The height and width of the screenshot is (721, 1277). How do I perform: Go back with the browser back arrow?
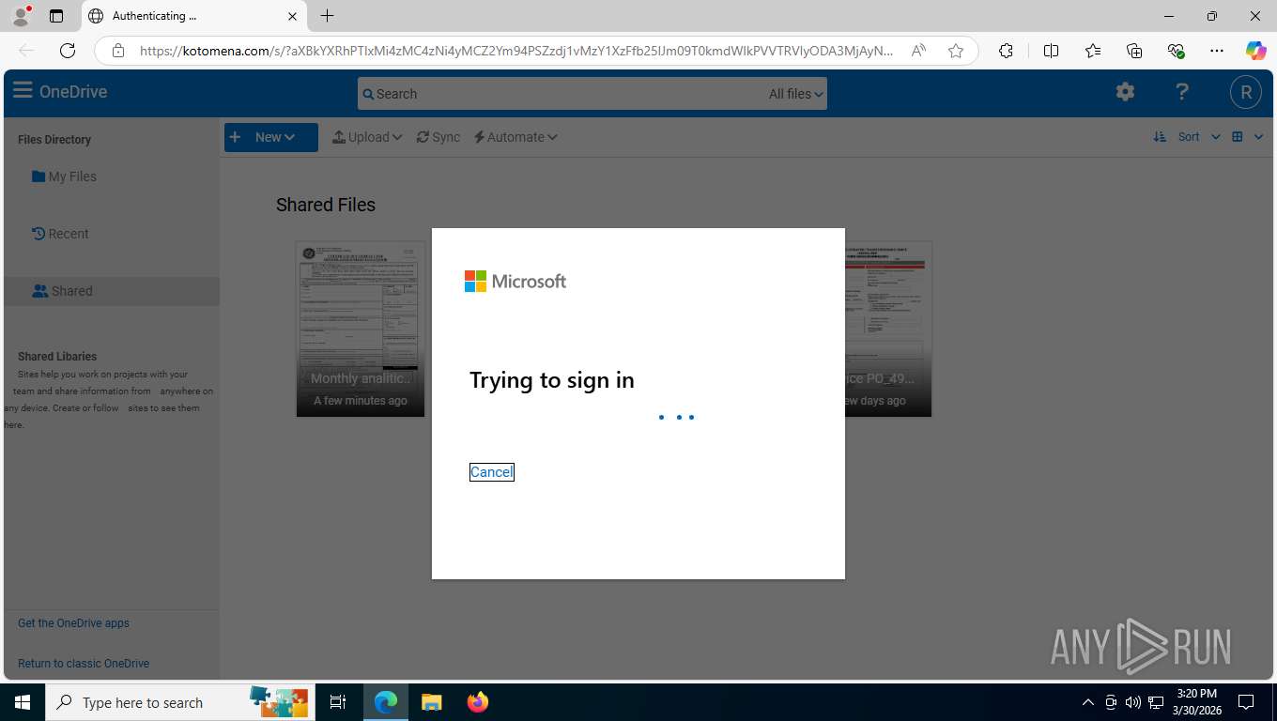pos(26,51)
